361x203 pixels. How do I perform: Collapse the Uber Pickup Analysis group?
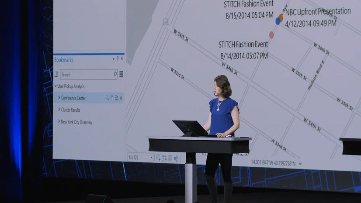[x=56, y=86]
